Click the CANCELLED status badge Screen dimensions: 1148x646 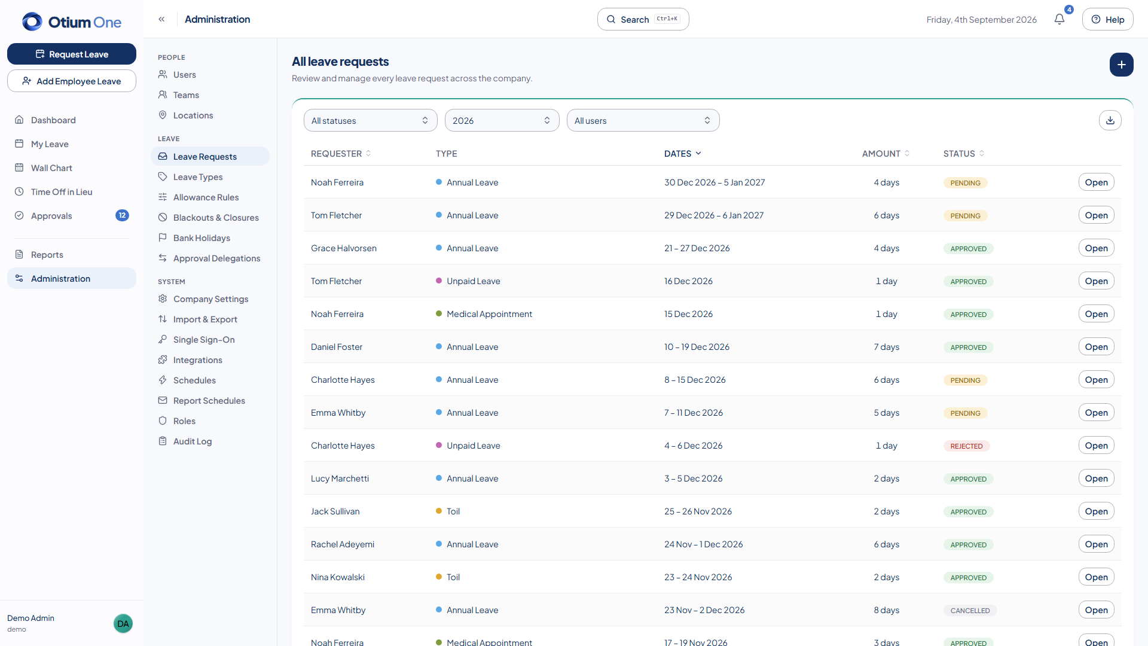pos(970,610)
